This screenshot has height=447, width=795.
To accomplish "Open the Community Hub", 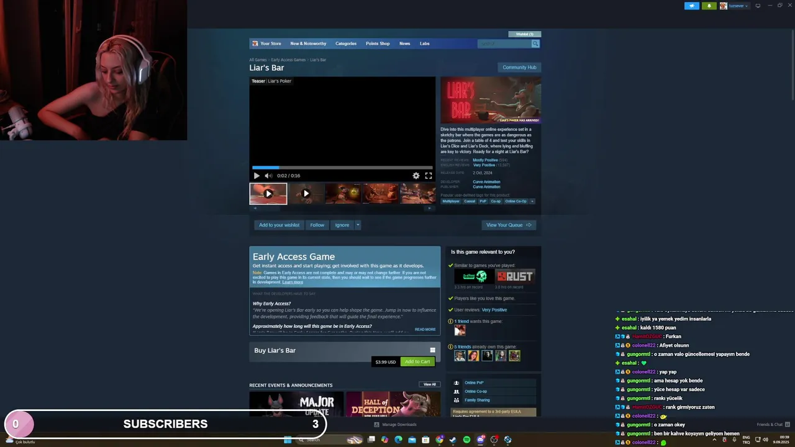I will tap(519, 67).
